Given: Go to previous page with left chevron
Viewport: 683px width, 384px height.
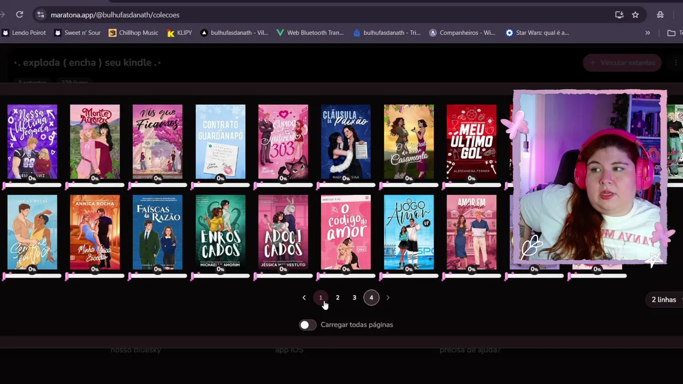Looking at the screenshot, I should (304, 298).
